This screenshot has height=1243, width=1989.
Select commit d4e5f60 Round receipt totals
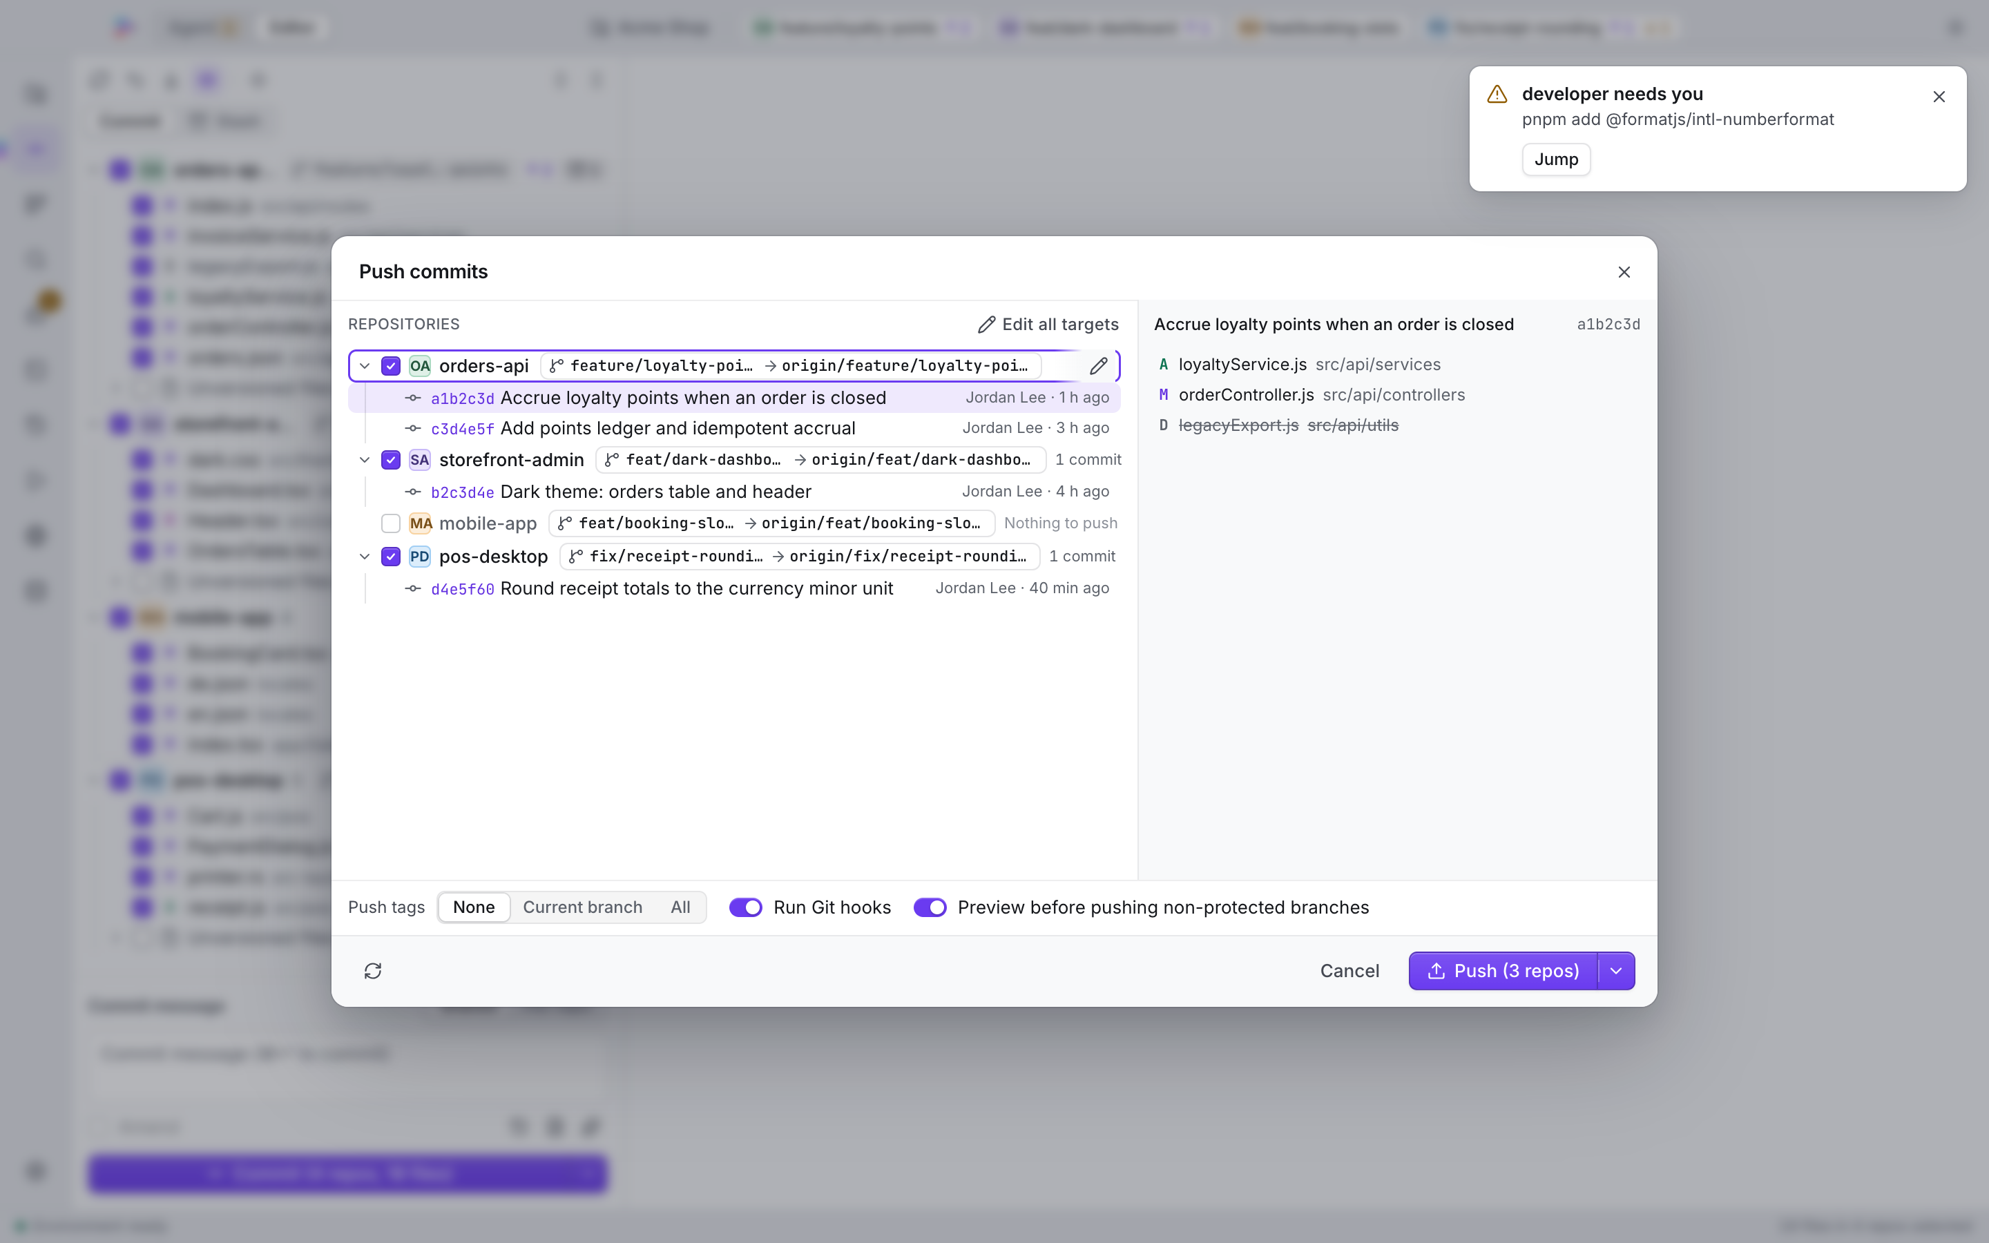(735, 588)
